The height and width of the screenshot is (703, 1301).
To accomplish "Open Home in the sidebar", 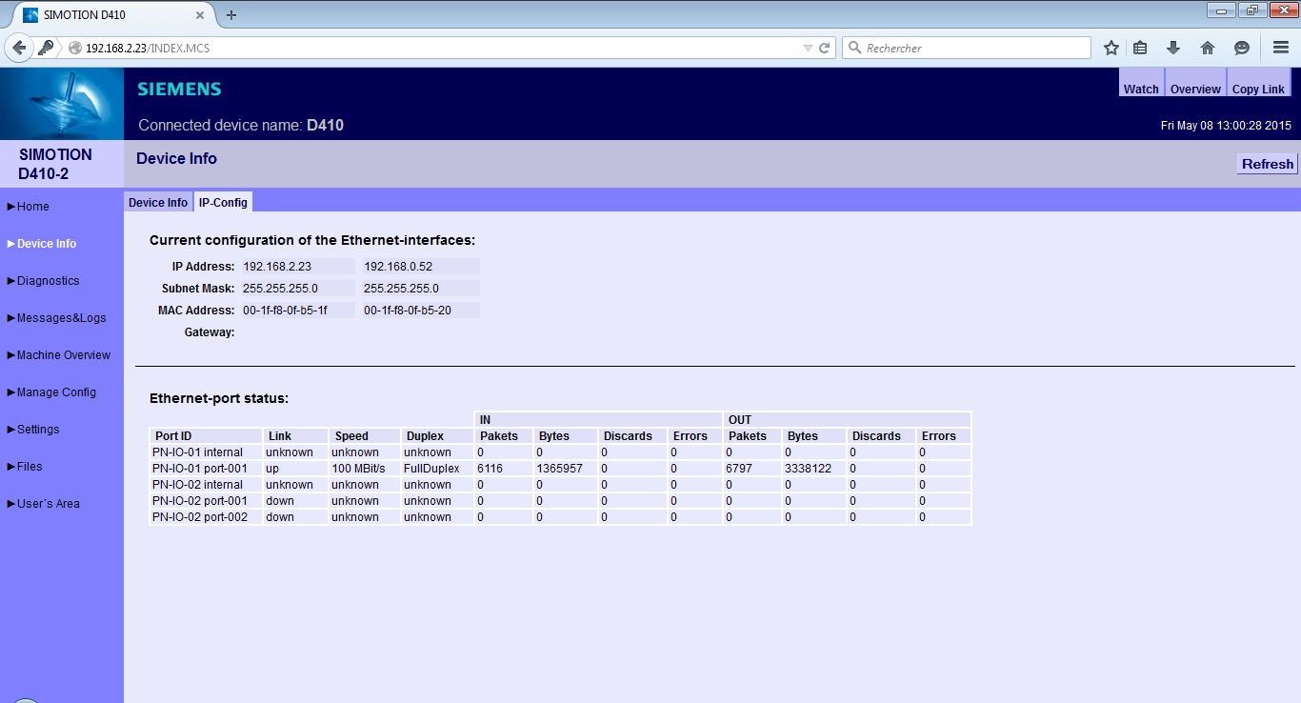I will click(33, 207).
